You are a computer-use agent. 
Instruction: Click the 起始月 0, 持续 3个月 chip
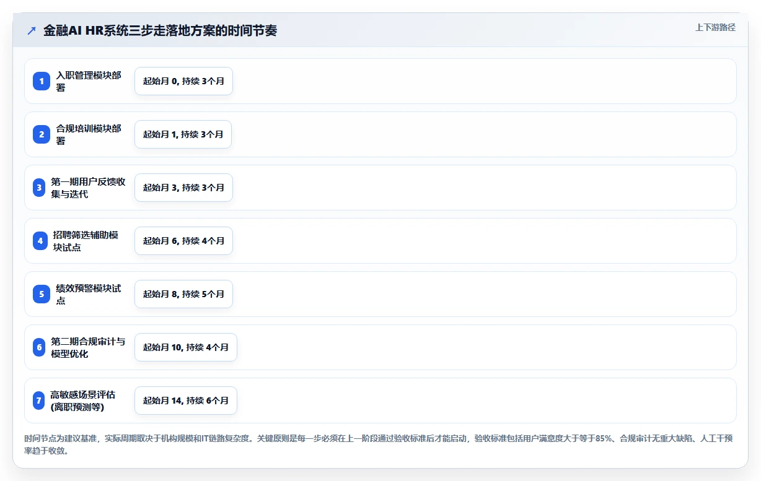click(x=183, y=81)
